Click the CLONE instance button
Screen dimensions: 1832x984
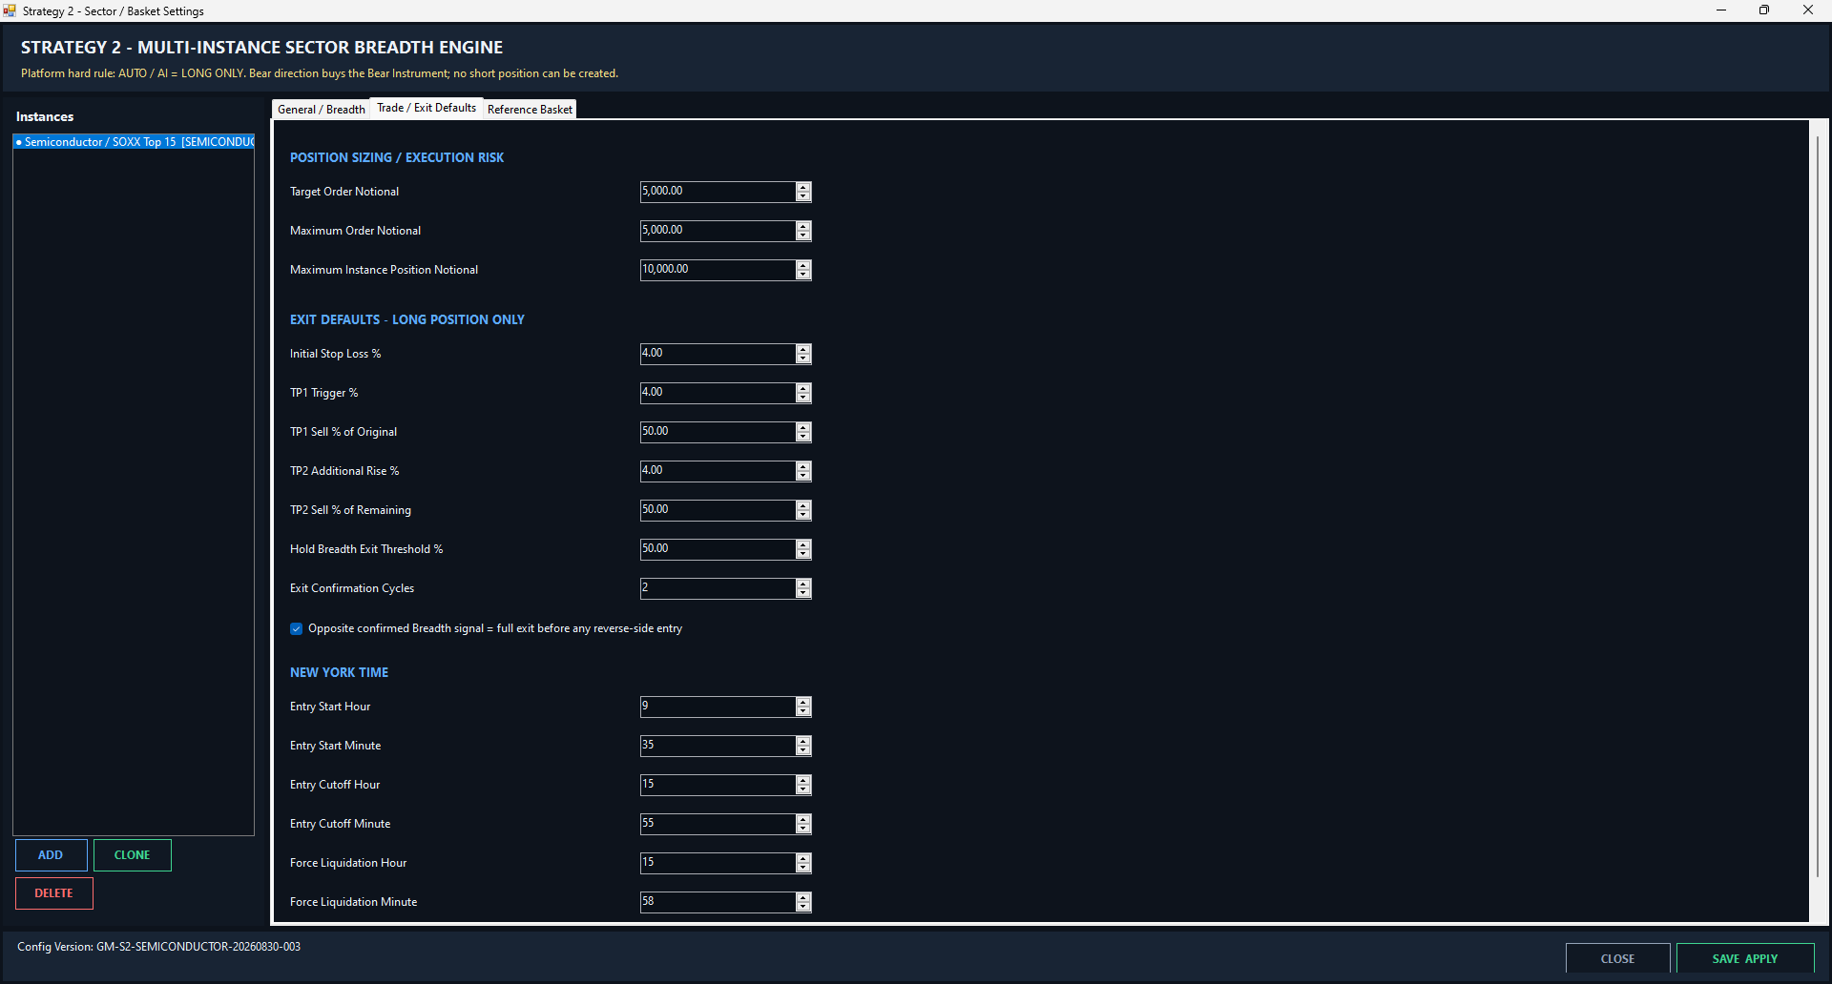pyautogui.click(x=133, y=855)
